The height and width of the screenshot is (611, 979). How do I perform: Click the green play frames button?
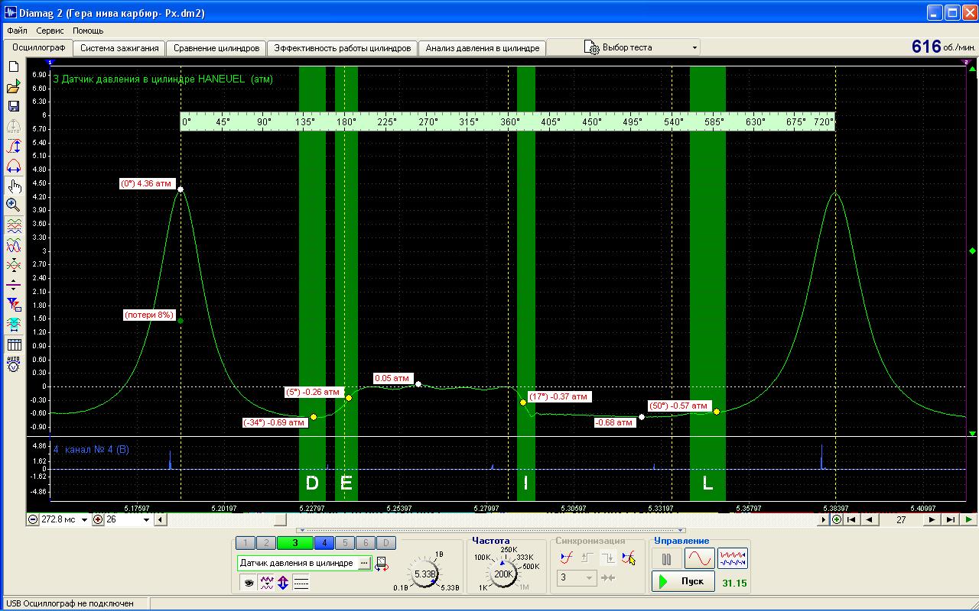point(969,519)
